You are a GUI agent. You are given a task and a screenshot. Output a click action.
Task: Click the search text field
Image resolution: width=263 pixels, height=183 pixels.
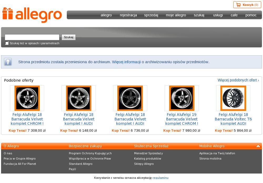pos(32,37)
